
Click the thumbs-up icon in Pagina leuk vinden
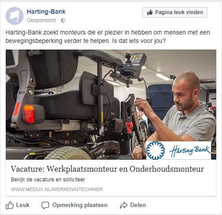tap(150, 12)
